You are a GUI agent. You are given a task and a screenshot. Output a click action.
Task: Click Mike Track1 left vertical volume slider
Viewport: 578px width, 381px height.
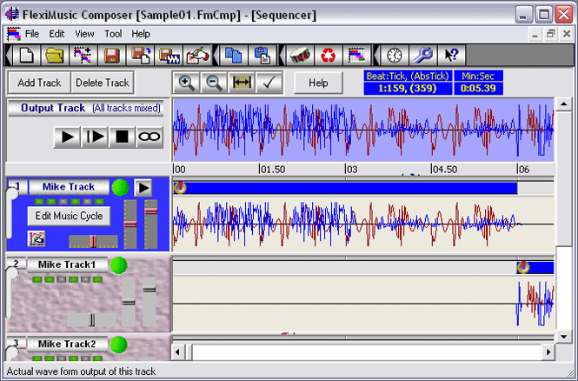click(129, 302)
